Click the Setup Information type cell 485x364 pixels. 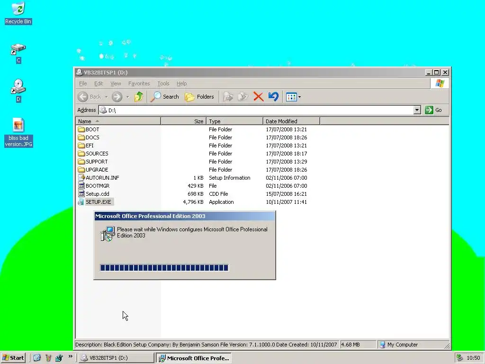(230, 178)
